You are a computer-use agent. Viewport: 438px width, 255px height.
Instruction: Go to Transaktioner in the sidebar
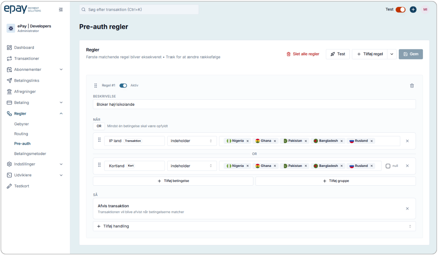tap(27, 59)
